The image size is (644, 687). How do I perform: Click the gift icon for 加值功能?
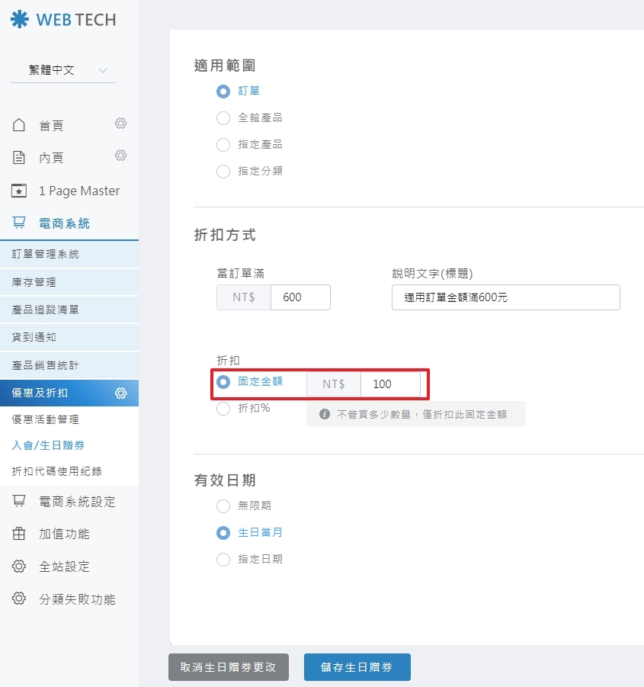pyautogui.click(x=20, y=534)
